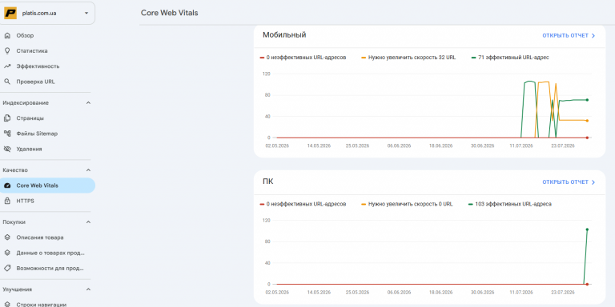Collapse the Покупки section
The image size is (615, 307).
tap(88, 222)
